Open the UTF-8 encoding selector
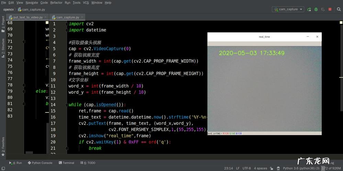 click(x=246, y=168)
